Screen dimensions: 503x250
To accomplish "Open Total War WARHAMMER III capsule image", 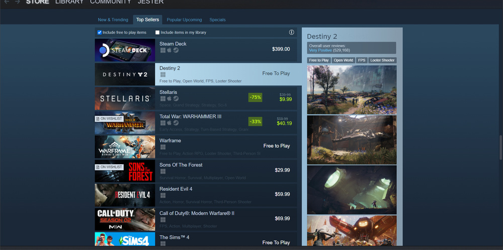I will (125, 123).
